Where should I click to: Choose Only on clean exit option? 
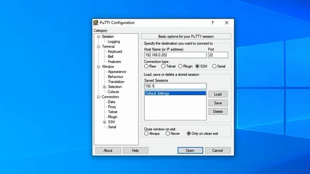point(188,133)
